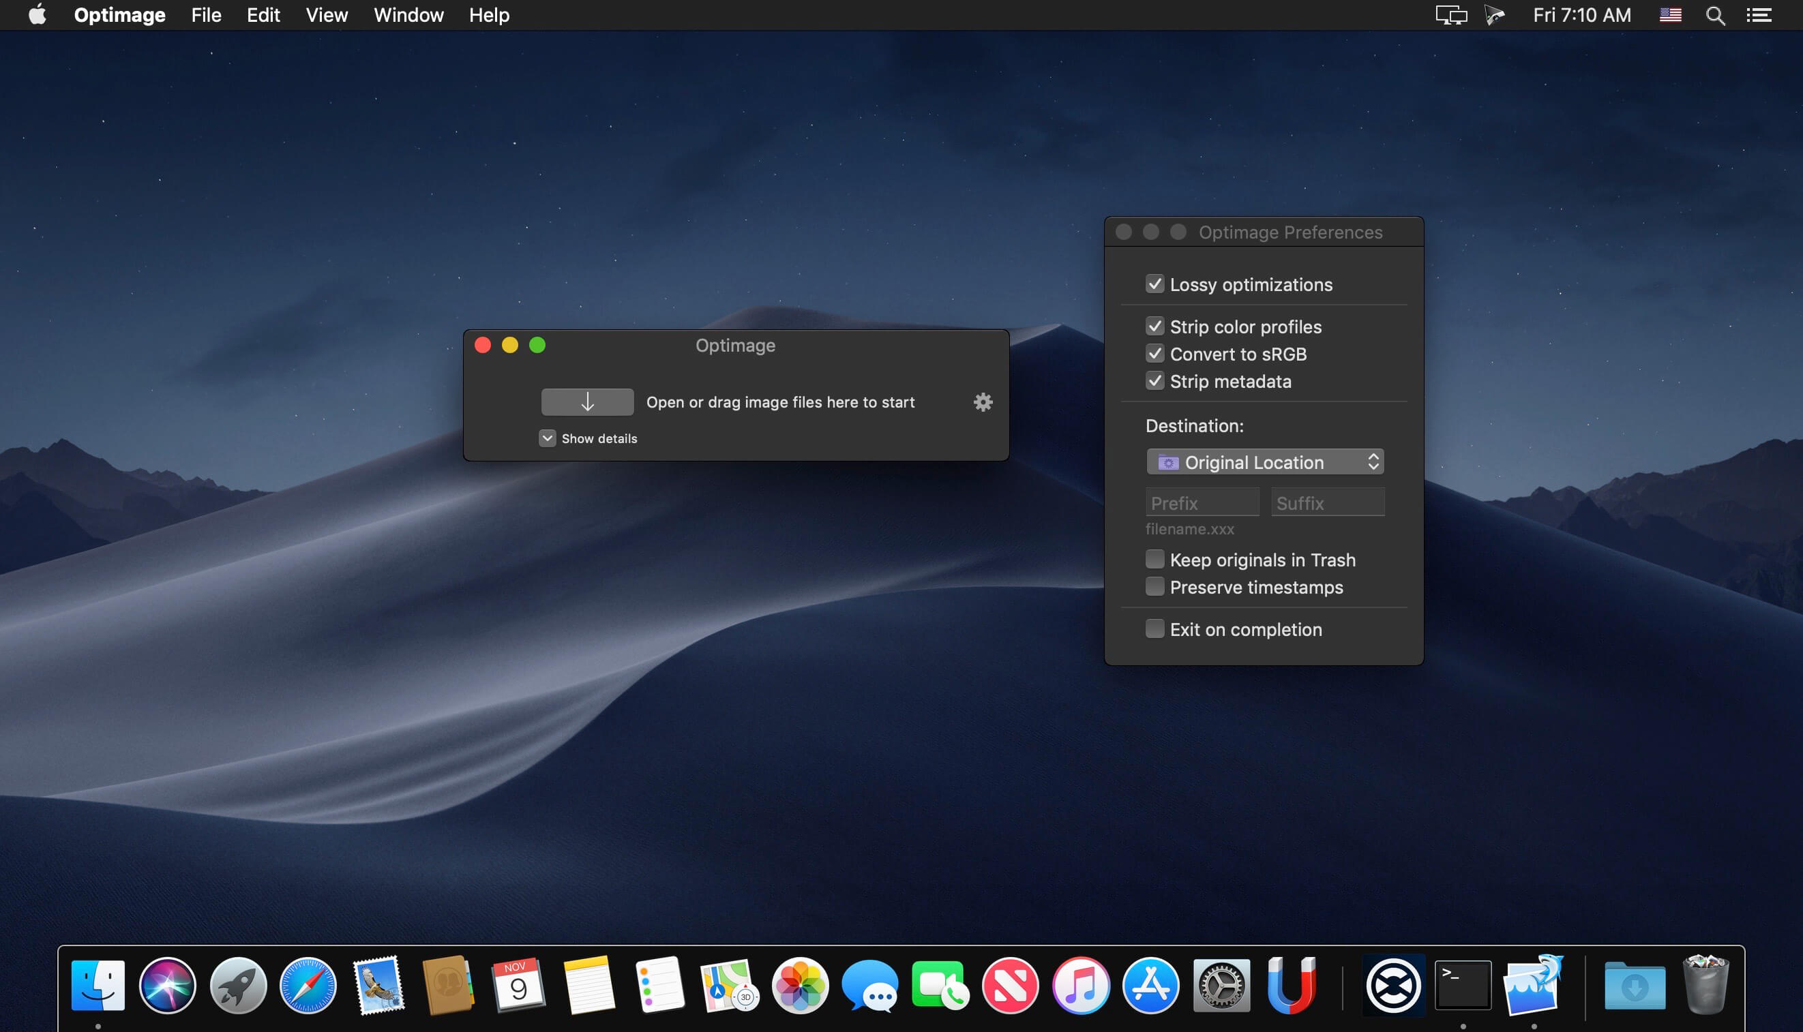
Task: Open System Preferences from dock
Action: pyautogui.click(x=1221, y=985)
